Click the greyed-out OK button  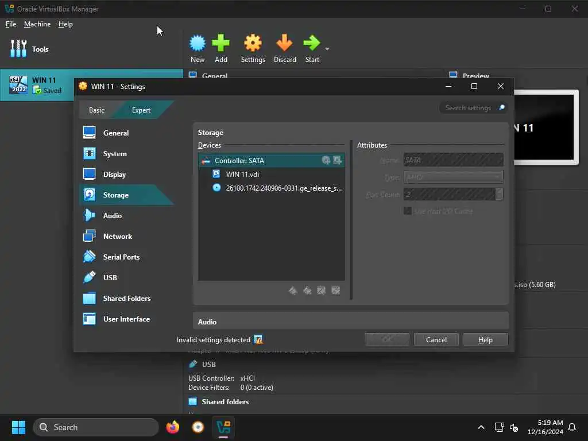[386, 339]
